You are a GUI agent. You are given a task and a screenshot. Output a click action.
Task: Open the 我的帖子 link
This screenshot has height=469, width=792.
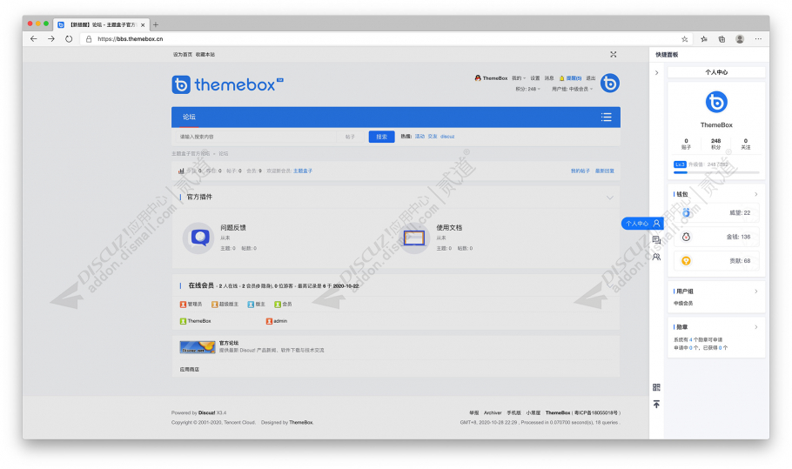coord(581,171)
